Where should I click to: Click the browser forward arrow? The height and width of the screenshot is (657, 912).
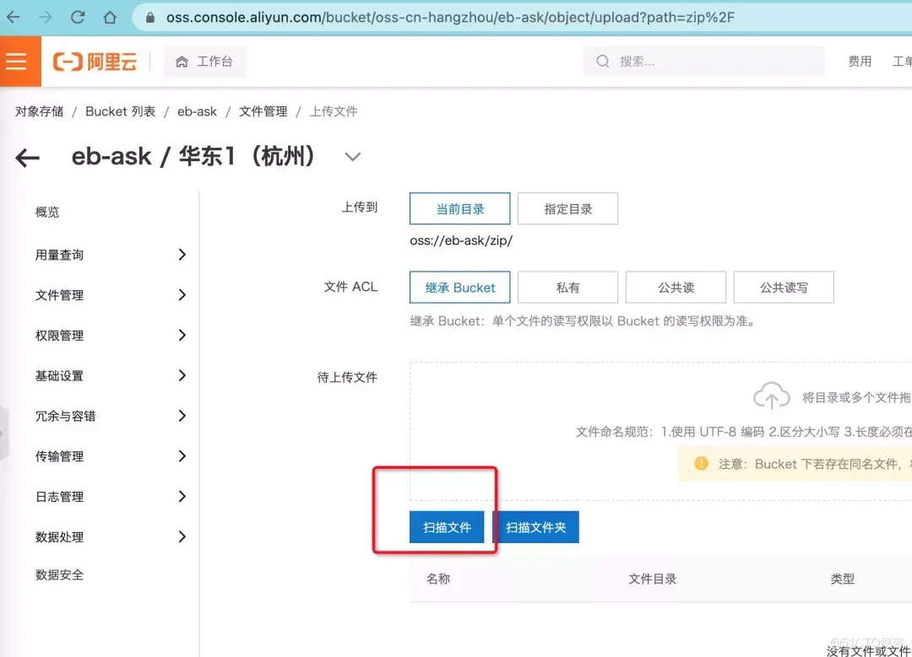(45, 18)
